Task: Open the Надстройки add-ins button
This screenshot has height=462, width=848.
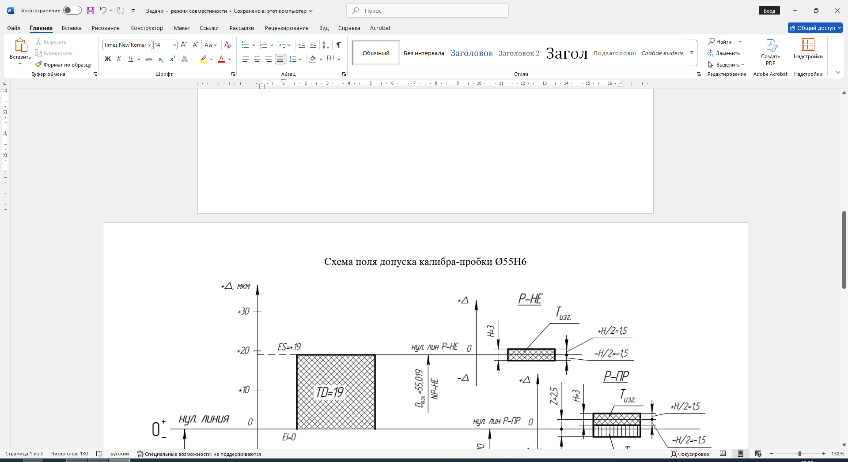Action: pyautogui.click(x=808, y=49)
